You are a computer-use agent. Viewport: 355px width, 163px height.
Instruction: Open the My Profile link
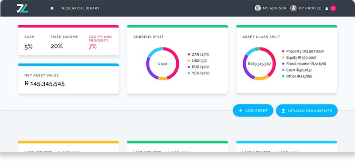pyautogui.click(x=310, y=8)
